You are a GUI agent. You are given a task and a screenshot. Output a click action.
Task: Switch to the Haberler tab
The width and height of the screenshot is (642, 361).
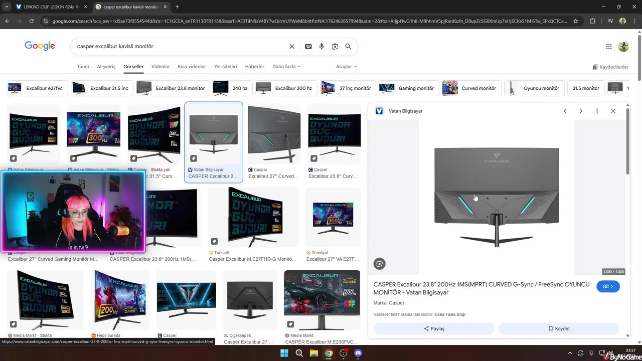tap(254, 67)
